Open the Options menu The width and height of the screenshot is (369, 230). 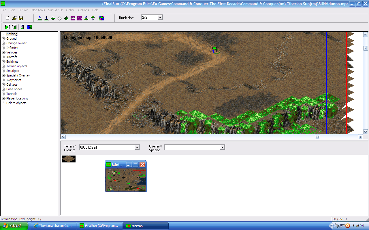84,10
